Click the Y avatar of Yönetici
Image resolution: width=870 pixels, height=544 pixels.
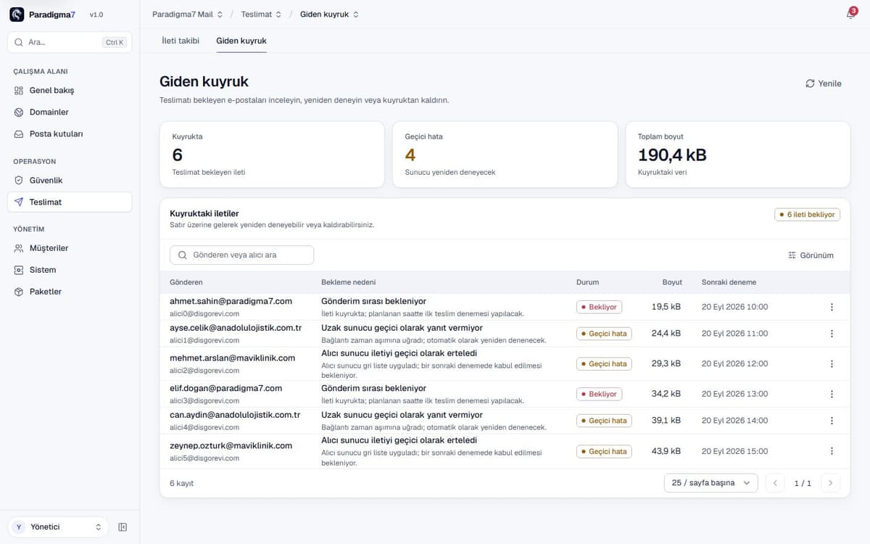20,527
